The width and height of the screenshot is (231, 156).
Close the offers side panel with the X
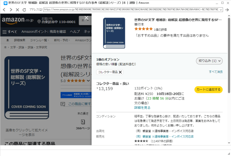click(87, 18)
